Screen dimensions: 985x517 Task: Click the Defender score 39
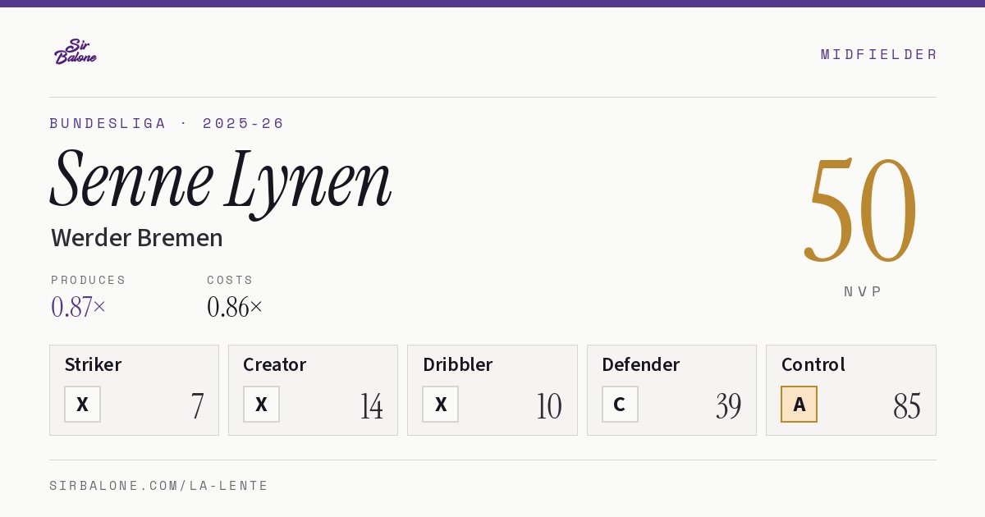728,406
